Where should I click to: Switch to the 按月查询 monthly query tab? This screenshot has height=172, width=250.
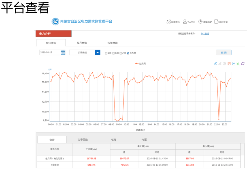[x=82, y=43]
